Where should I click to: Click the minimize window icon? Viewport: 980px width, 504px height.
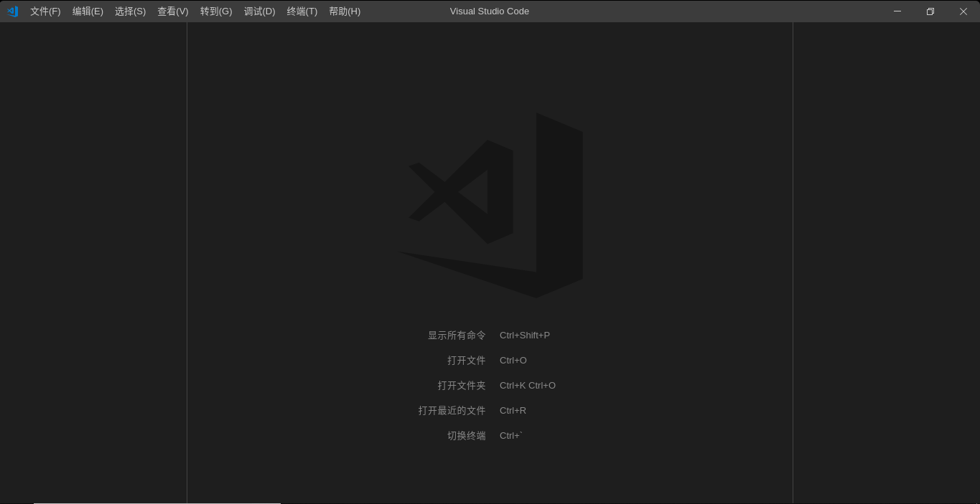coord(897,11)
